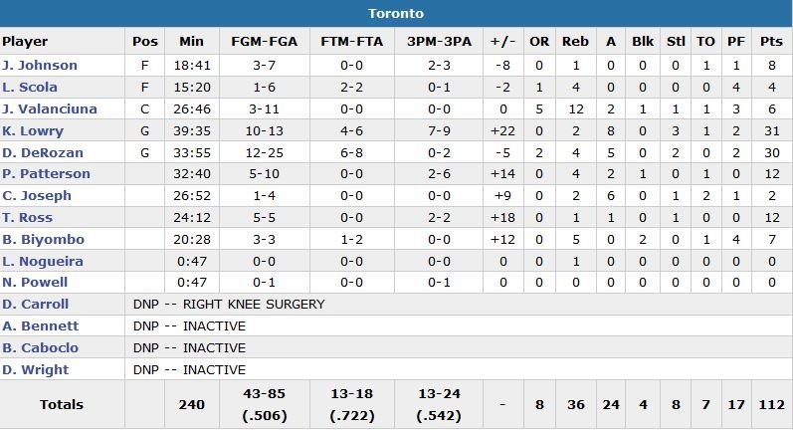This screenshot has height=430, width=793.
Task: Open B. Caboclo's player link
Action: [40, 347]
